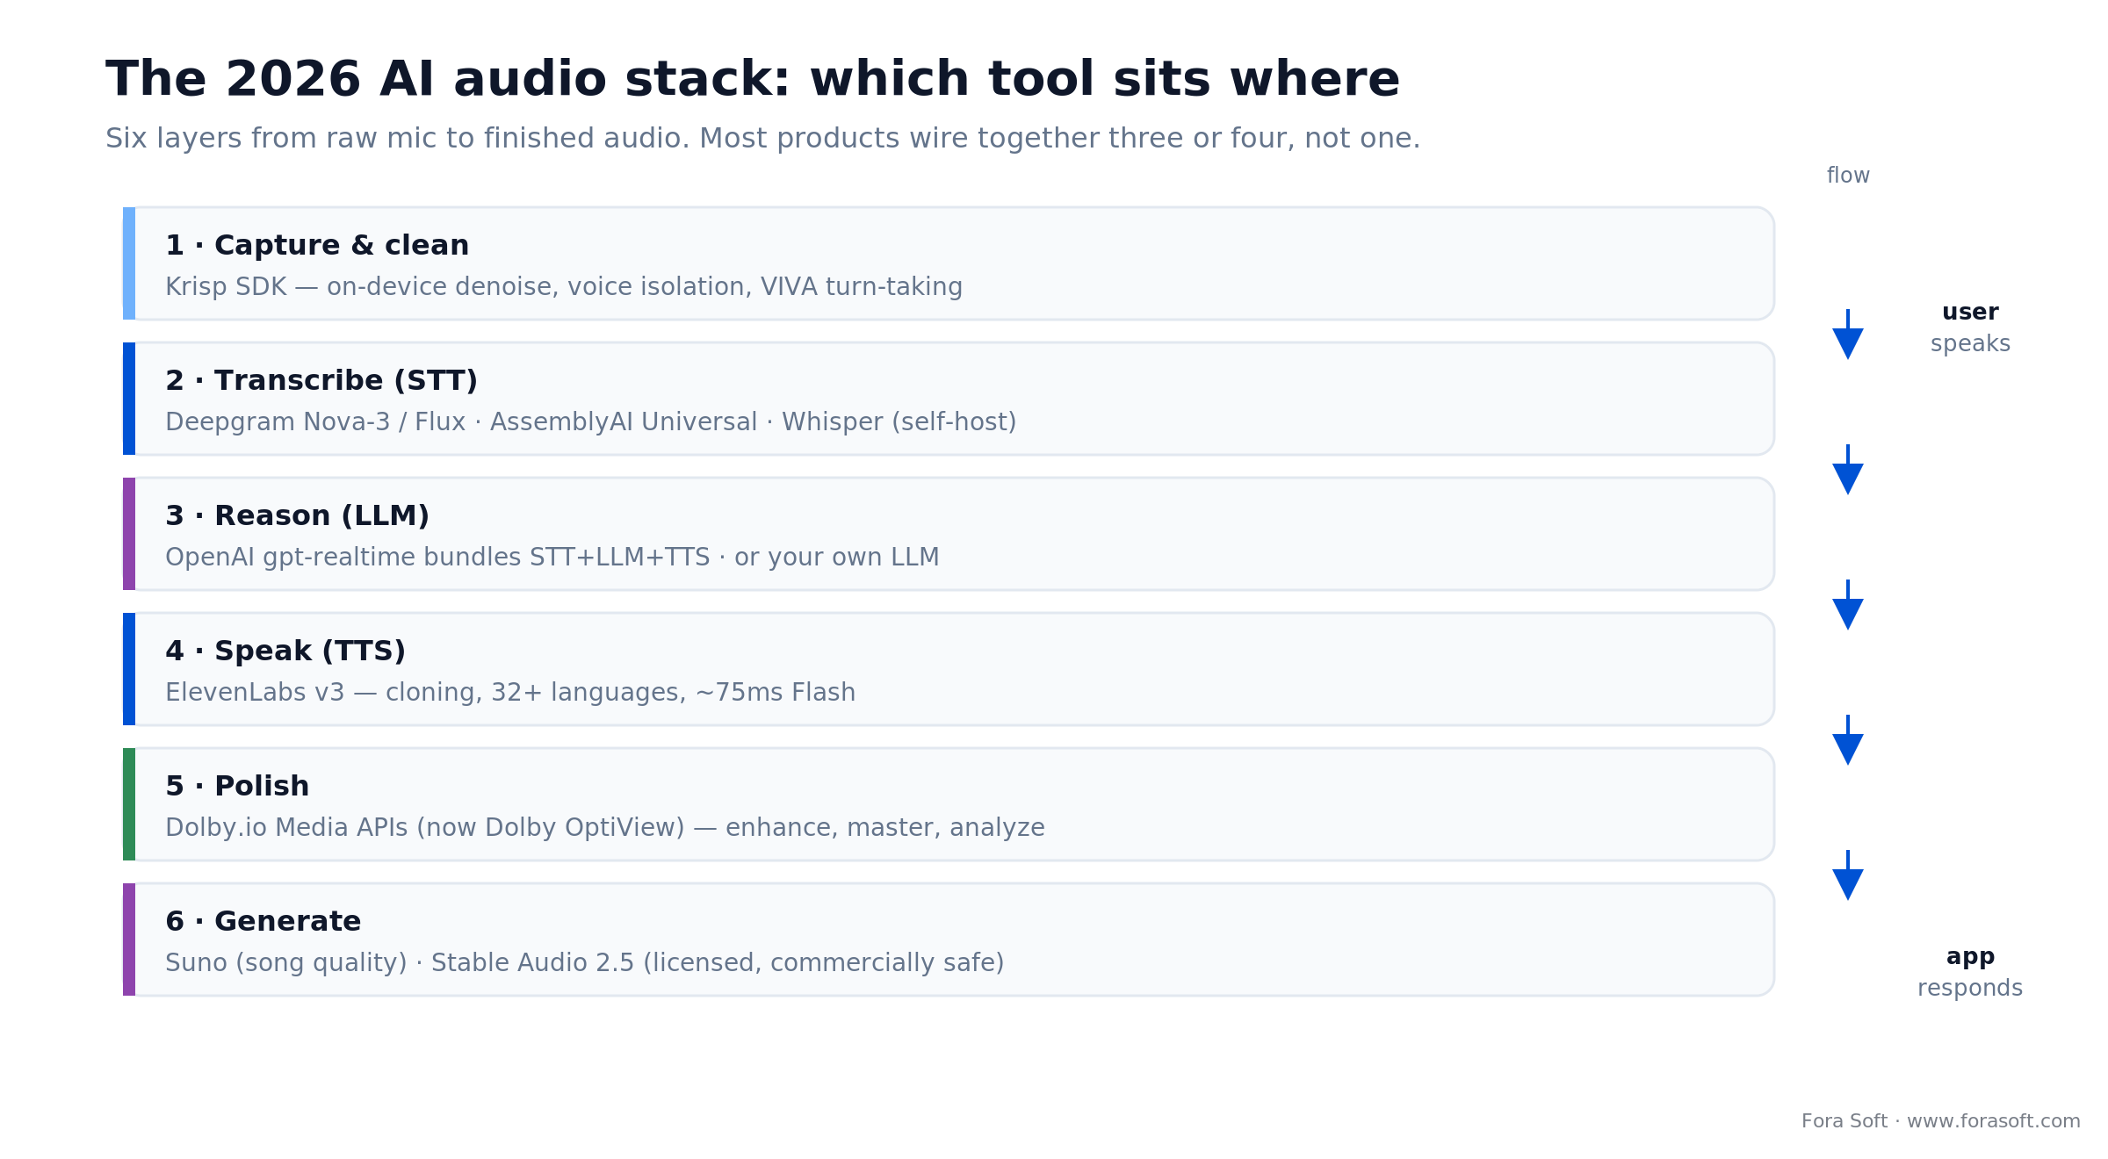2108x1159 pixels.
Task: Select the 'Suno (song quality)' description line
Action: [x=584, y=963]
